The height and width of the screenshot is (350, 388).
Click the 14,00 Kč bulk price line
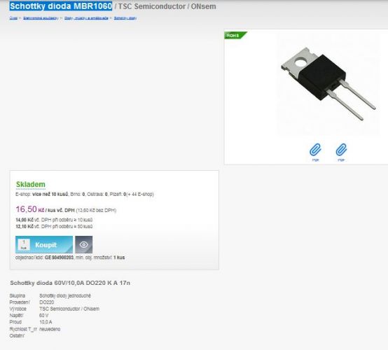click(54, 220)
